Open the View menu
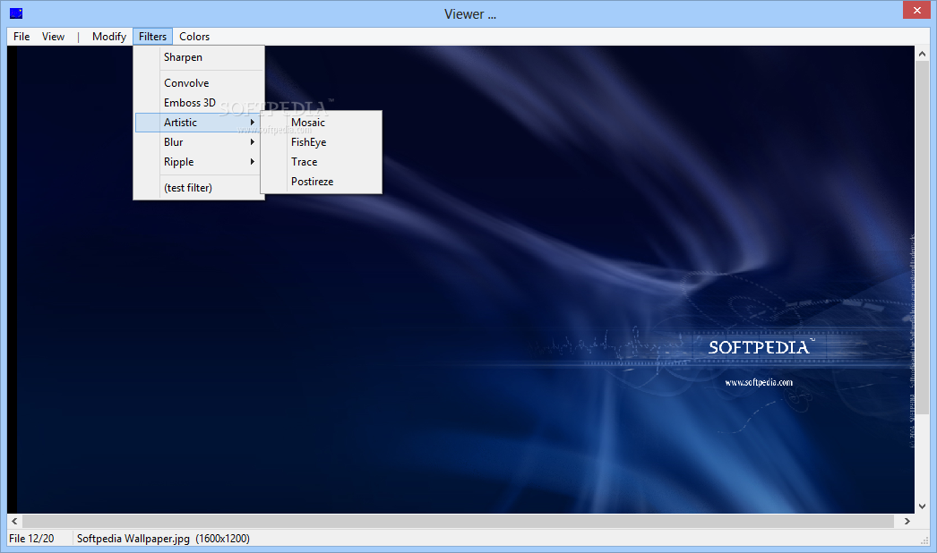 click(x=53, y=37)
